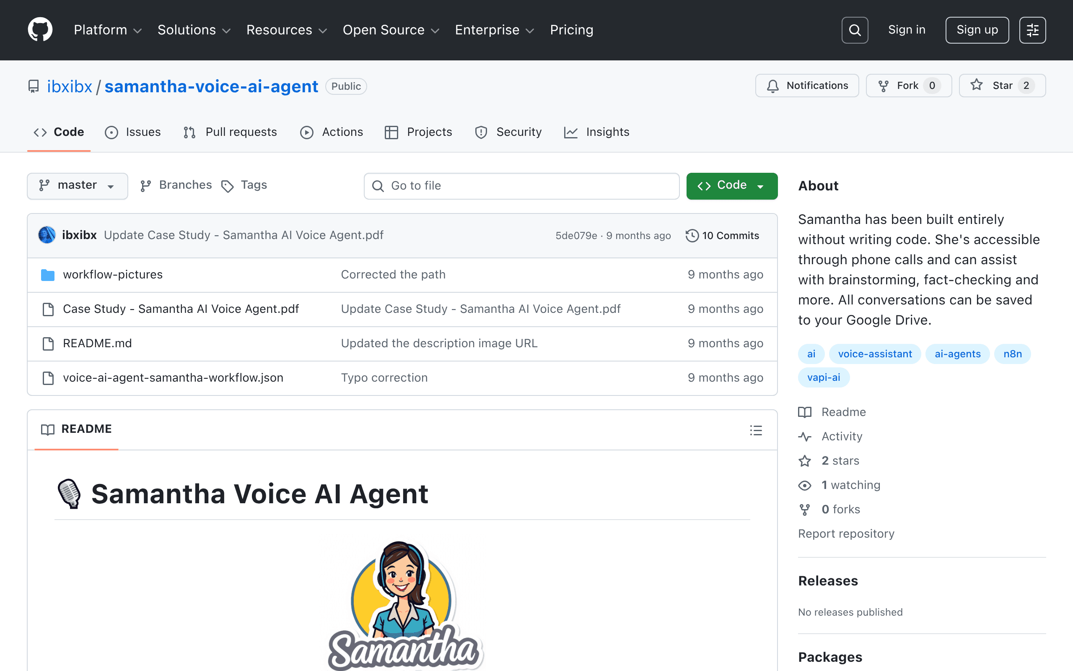Expand the Solutions menu
Viewport: 1073px width, 671px height.
(x=194, y=30)
